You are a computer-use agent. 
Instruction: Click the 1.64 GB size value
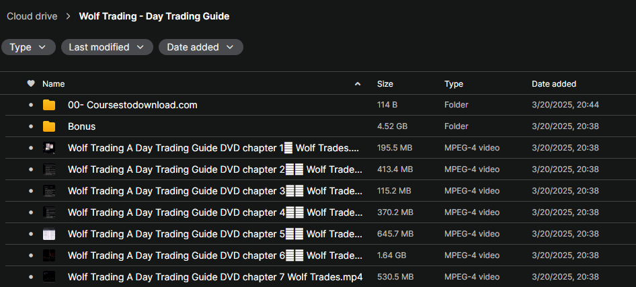392,255
